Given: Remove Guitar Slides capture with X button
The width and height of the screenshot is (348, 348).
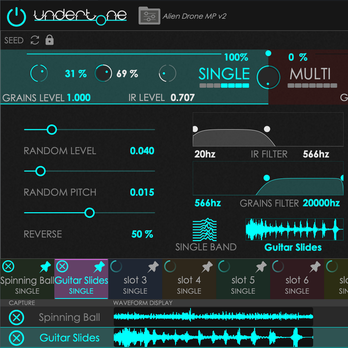Looking at the screenshot, I should [x=17, y=338].
